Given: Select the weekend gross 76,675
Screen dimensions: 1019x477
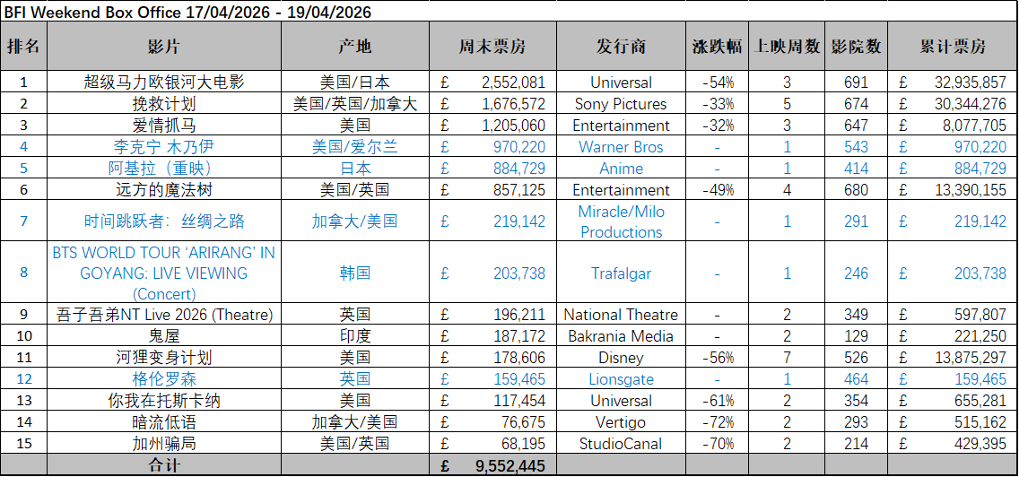Looking at the screenshot, I should coord(492,422).
